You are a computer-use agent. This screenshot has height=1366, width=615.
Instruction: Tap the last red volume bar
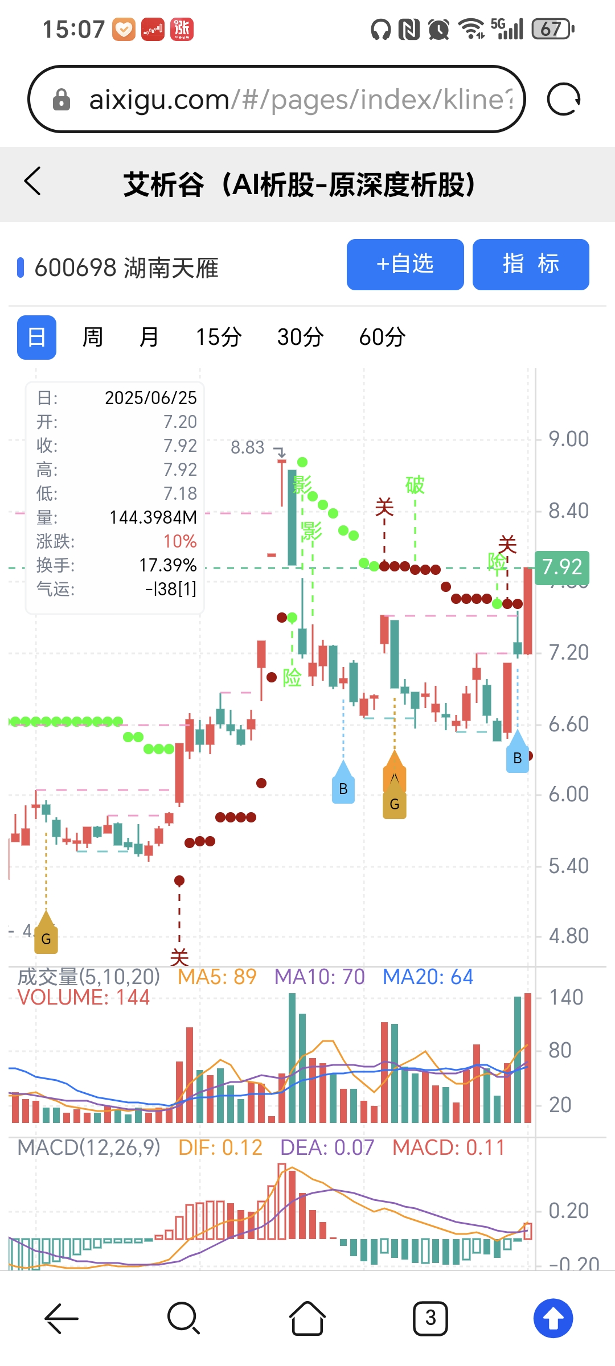pyautogui.click(x=528, y=1058)
